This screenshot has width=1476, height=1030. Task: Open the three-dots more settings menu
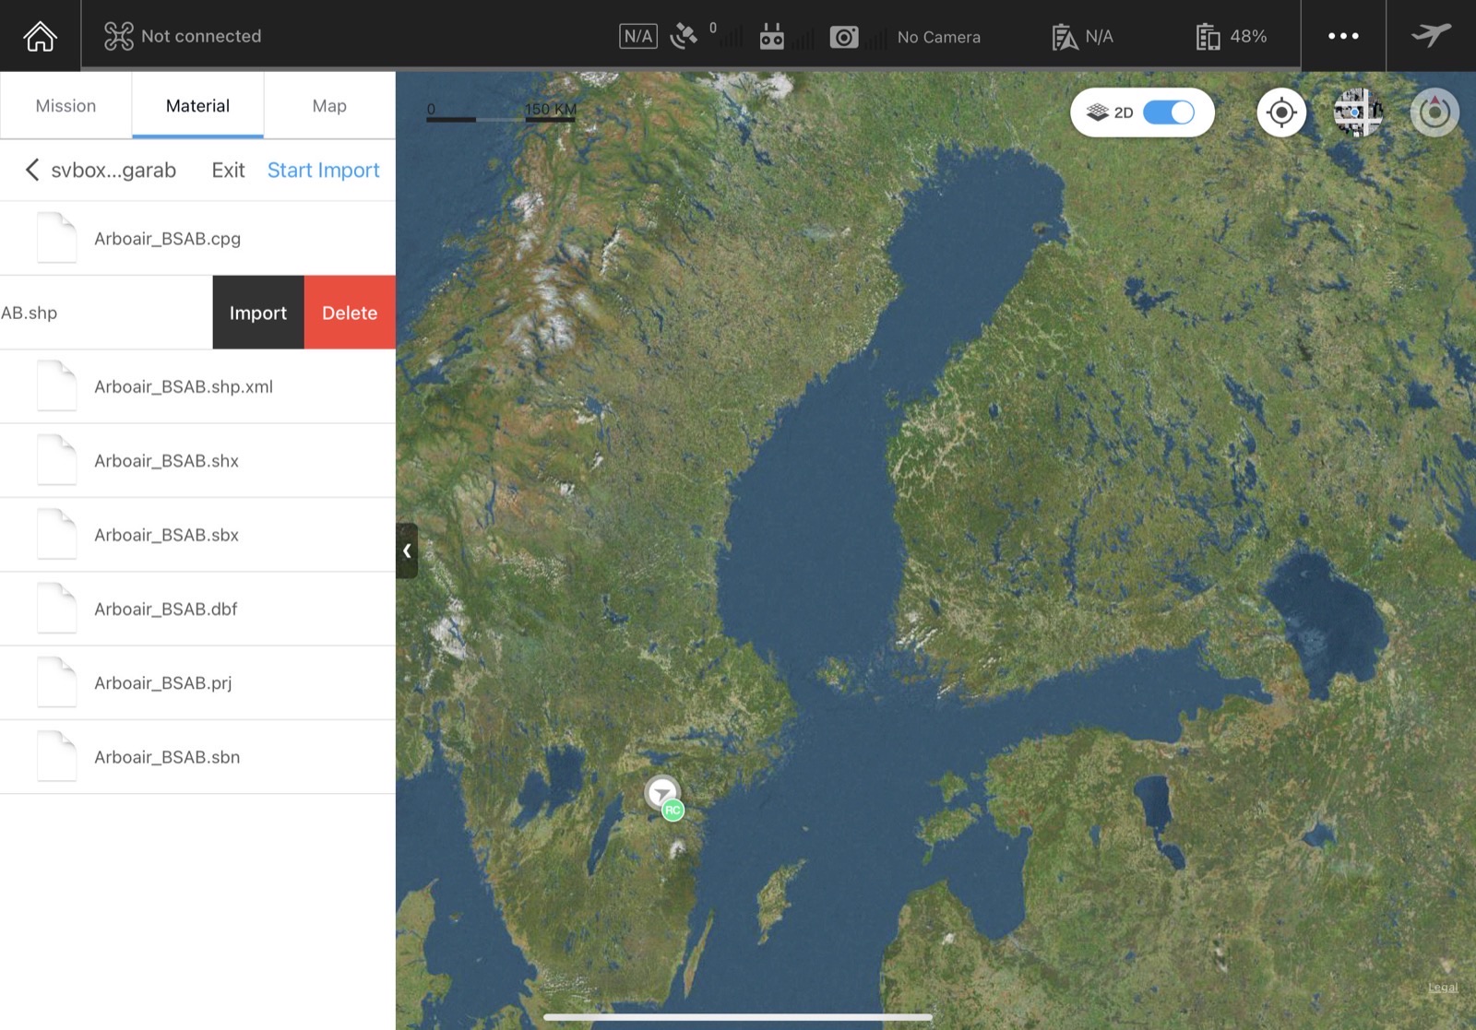tap(1343, 36)
